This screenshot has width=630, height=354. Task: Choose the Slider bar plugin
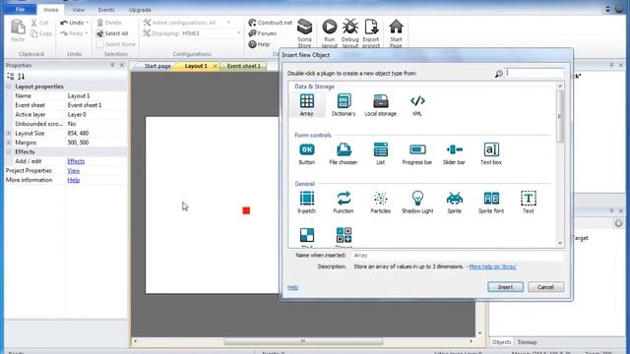454,153
